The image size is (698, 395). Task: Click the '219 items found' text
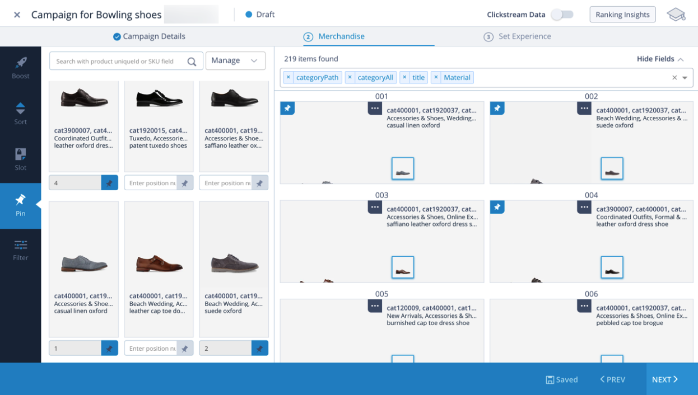311,59
